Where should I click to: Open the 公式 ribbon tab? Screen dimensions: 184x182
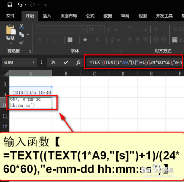tap(90, 16)
